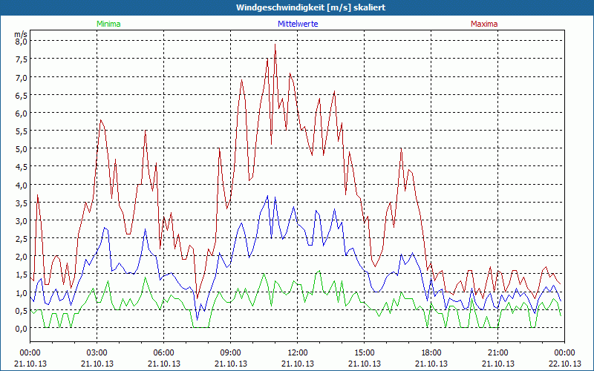Click the '09:00' time axis label

(231, 353)
